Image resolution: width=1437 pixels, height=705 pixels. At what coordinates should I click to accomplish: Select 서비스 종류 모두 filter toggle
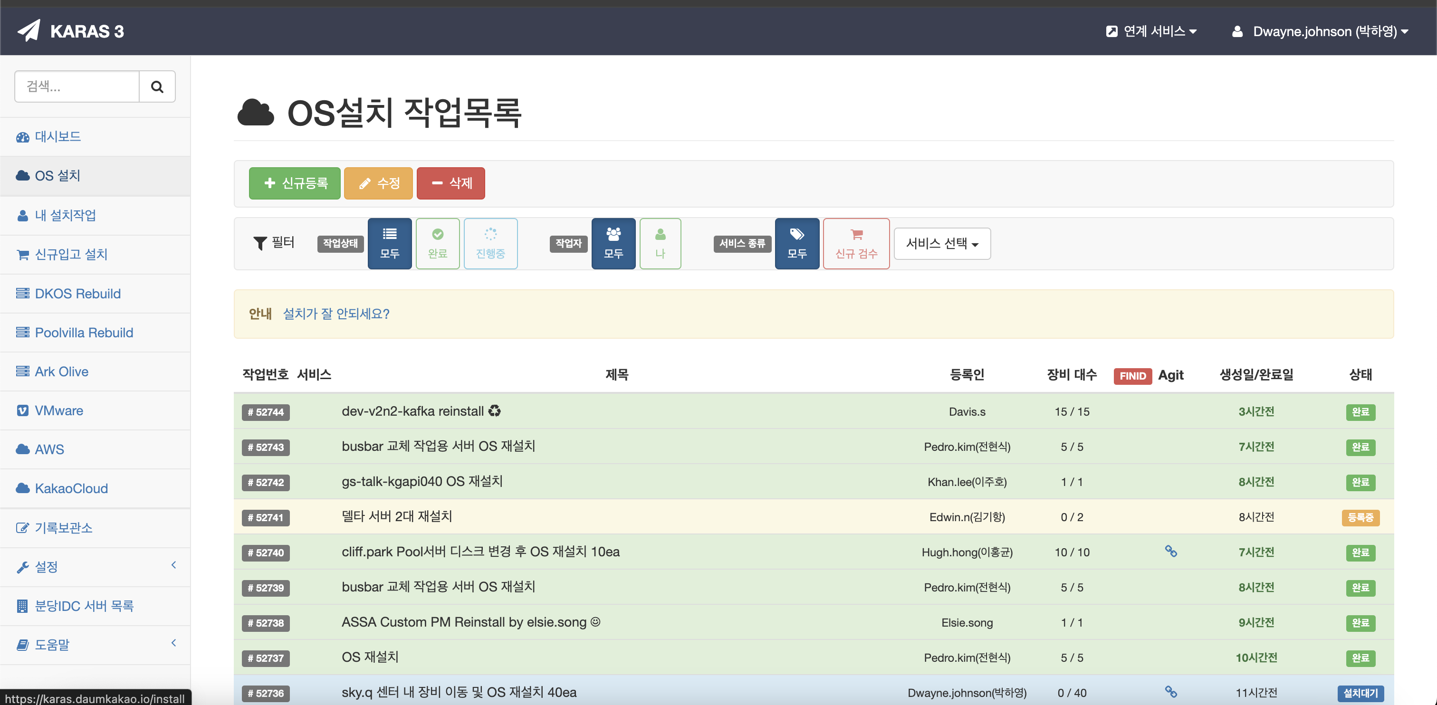pos(796,244)
